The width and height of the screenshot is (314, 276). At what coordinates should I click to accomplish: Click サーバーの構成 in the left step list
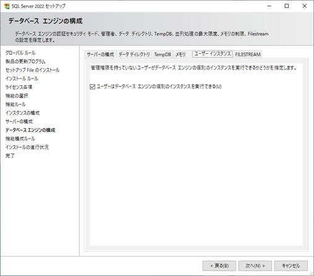point(19,121)
